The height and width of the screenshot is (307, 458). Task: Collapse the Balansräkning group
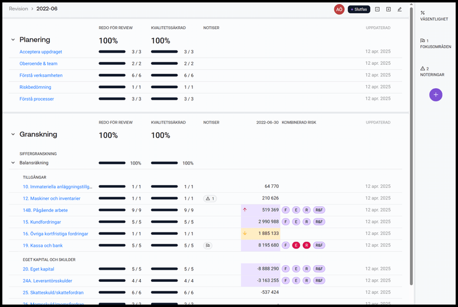point(13,163)
